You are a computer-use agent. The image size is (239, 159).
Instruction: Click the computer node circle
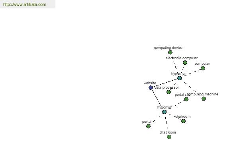(203, 68)
